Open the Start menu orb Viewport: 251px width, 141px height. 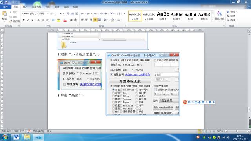pos(5,137)
